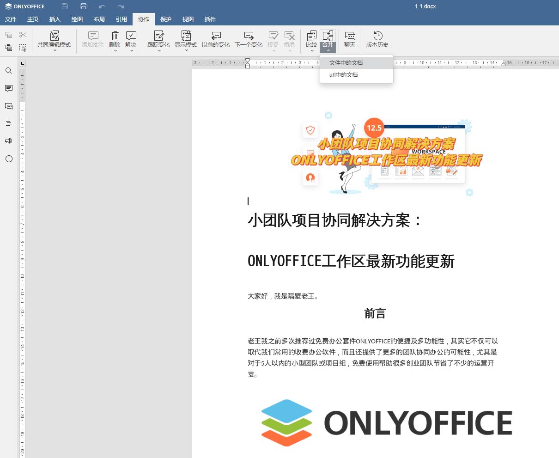559x458 pixels.
Task: Open the search panel from the left sidebar
Action: tap(8, 71)
